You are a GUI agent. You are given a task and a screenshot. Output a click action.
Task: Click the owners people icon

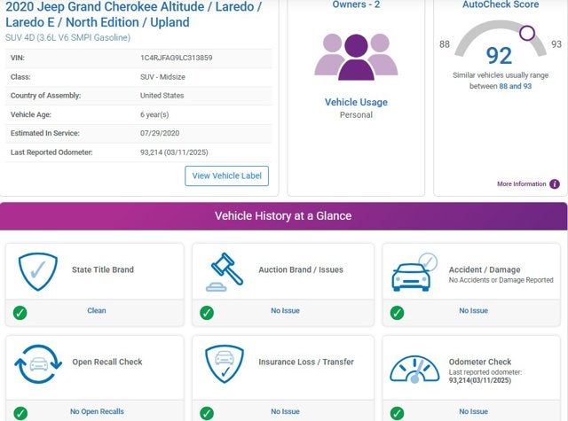[x=356, y=57]
